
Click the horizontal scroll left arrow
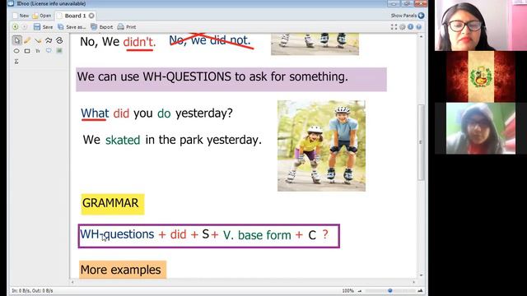coord(72,282)
